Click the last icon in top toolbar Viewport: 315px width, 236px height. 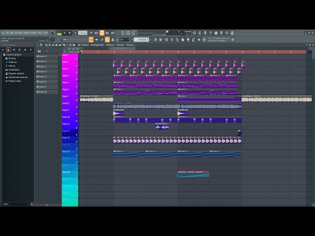(232, 33)
